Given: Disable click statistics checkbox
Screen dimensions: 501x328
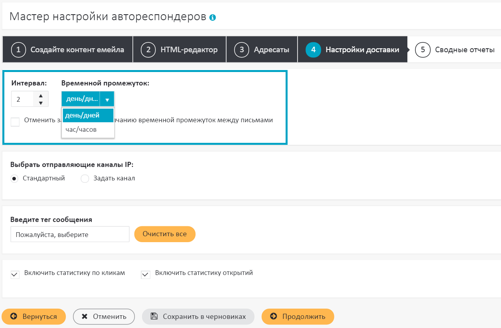Looking at the screenshot, I should point(15,275).
